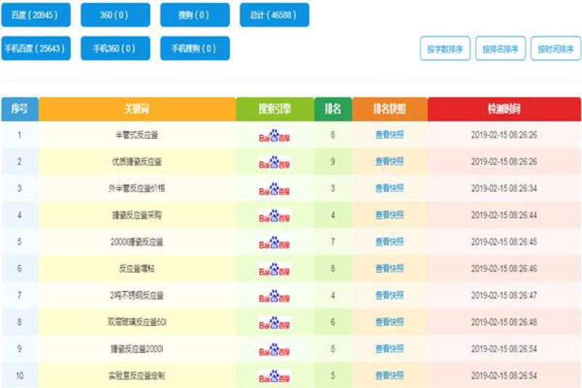This screenshot has height=388, width=582.
Task: Open 查看快照 for 实验室反应釜定制
Action: [x=389, y=376]
